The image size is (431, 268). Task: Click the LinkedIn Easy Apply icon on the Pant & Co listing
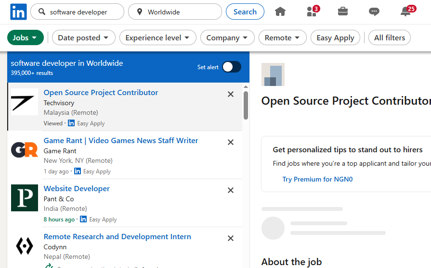coord(83,219)
